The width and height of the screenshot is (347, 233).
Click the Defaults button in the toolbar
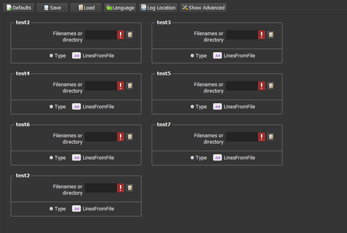click(19, 8)
